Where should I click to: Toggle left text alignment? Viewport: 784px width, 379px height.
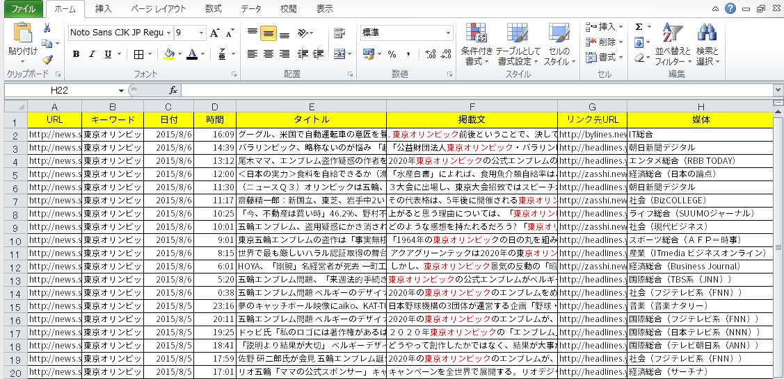point(253,54)
